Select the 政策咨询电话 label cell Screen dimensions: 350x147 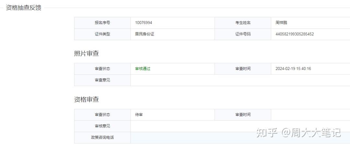pos(102,137)
